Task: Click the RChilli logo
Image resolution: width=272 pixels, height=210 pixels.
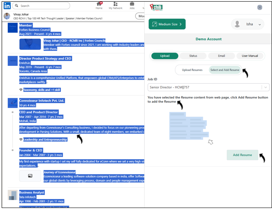Action: pos(156,7)
